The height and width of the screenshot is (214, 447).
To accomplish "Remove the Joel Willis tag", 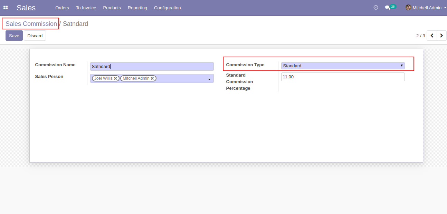I will click(x=115, y=78).
